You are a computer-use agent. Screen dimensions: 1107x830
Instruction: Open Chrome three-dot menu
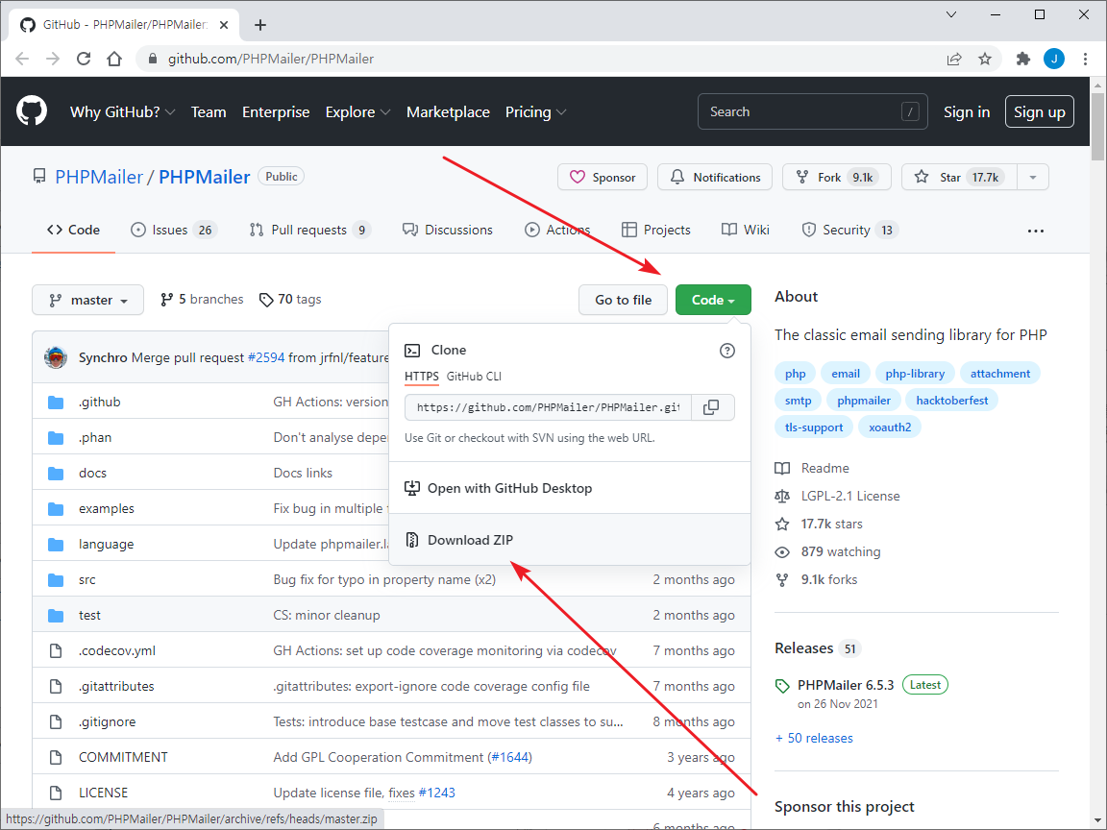coord(1085,59)
